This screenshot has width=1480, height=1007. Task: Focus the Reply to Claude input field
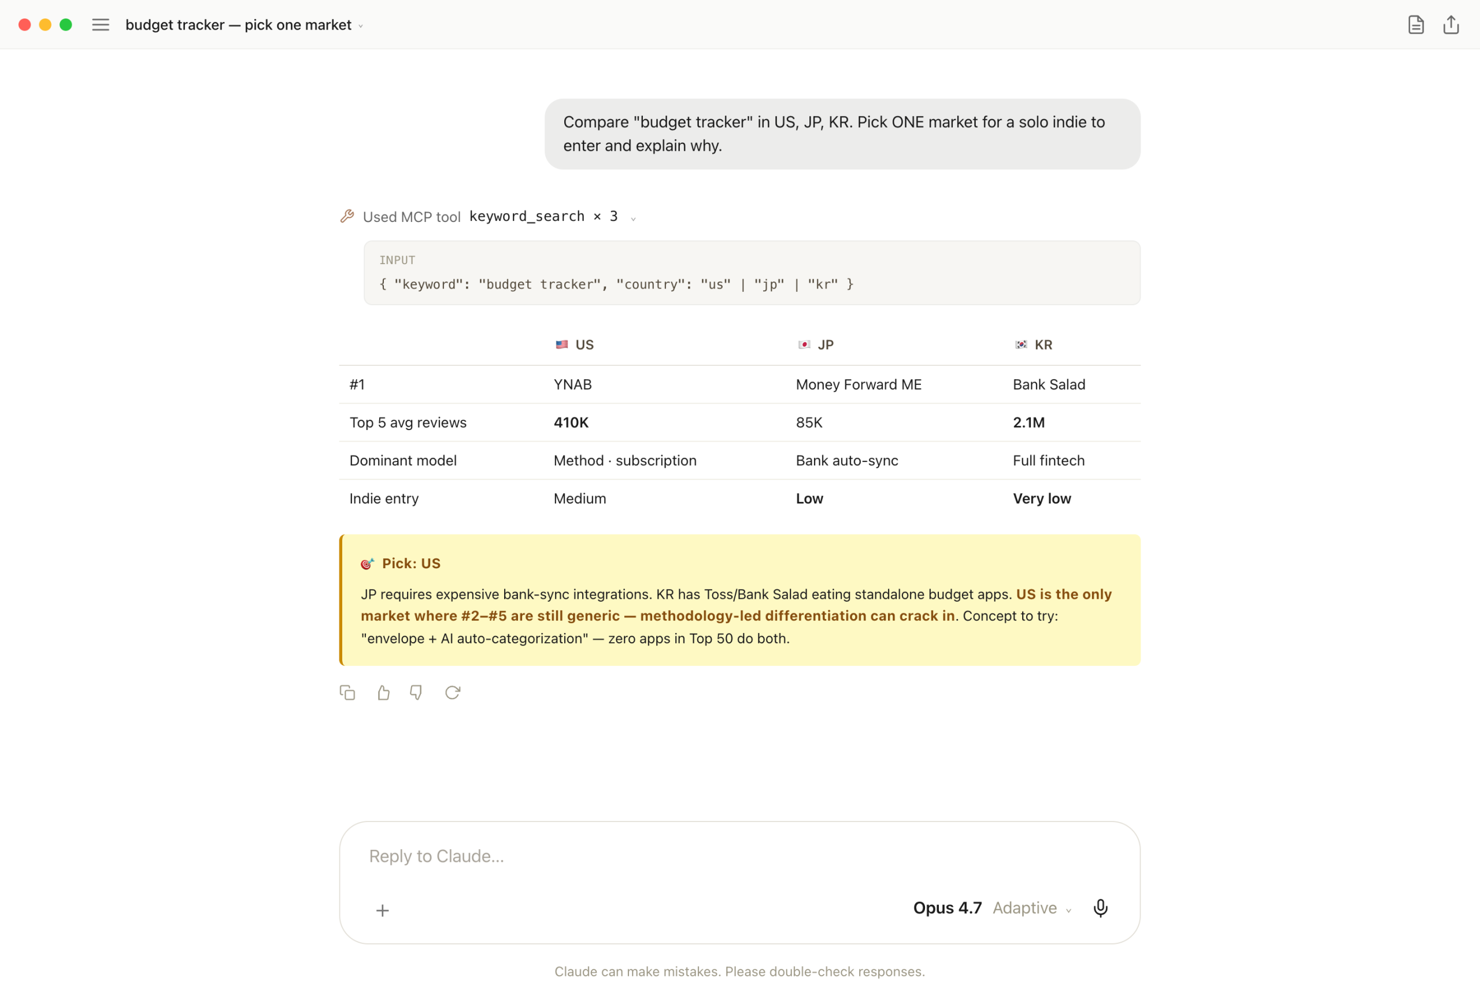pyautogui.click(x=739, y=856)
